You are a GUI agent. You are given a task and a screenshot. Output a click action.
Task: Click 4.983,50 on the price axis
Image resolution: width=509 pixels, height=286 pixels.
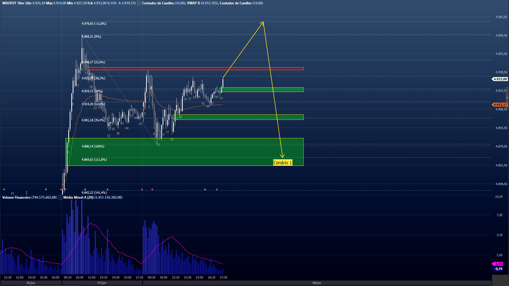click(x=501, y=17)
